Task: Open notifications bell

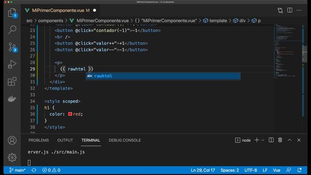Action: [299, 170]
